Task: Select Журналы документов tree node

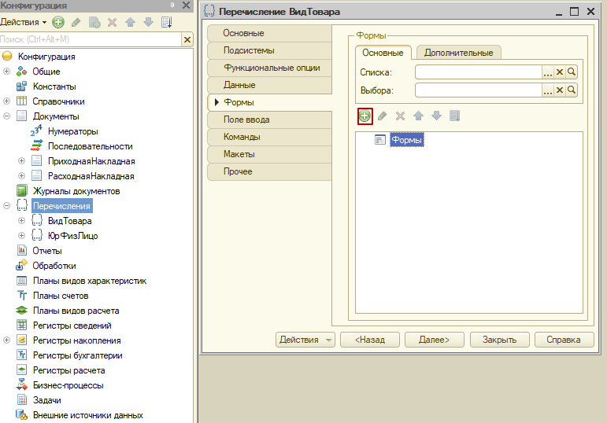Action: pos(76,191)
